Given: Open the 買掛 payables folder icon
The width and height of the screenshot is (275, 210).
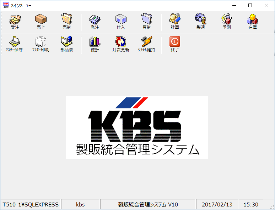Looking at the screenshot, I should tap(147, 22).
